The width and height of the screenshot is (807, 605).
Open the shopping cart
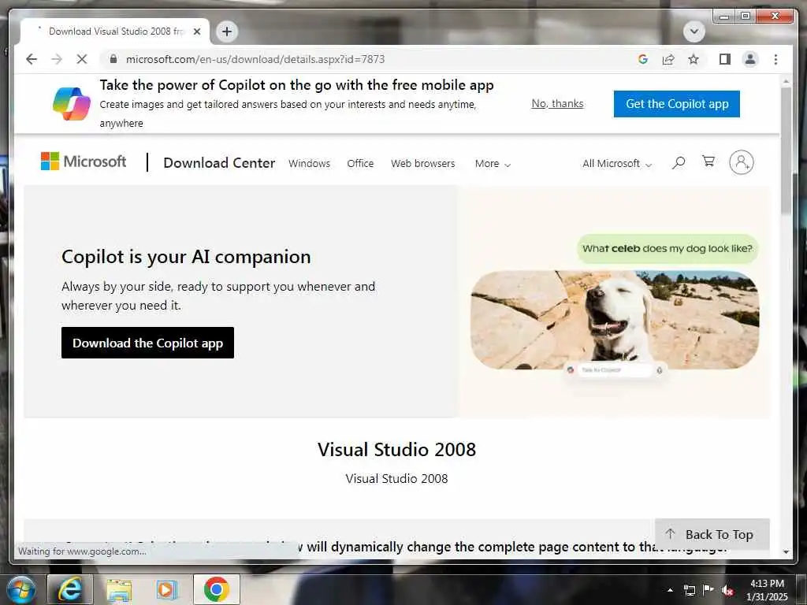coord(708,161)
